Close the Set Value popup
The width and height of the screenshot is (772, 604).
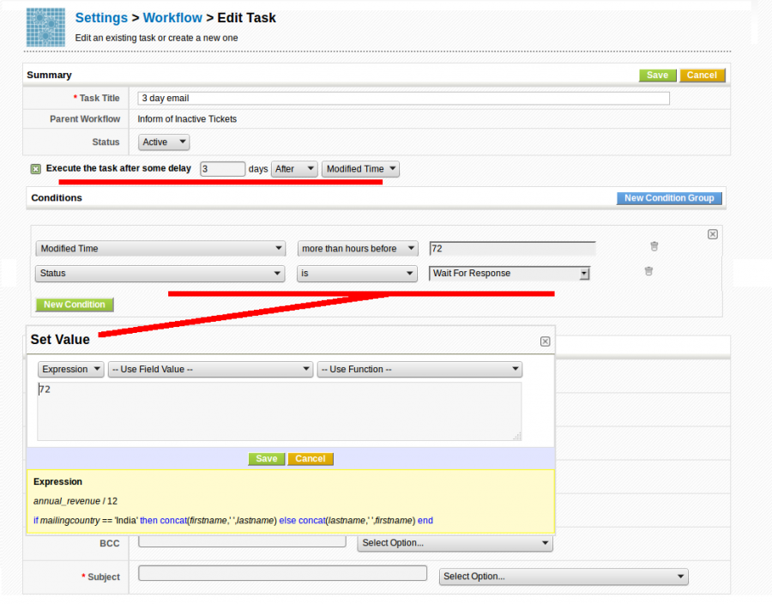tap(545, 341)
